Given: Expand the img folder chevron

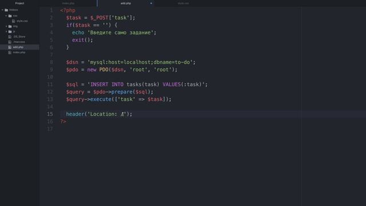Looking at the screenshot, I should [6, 26].
